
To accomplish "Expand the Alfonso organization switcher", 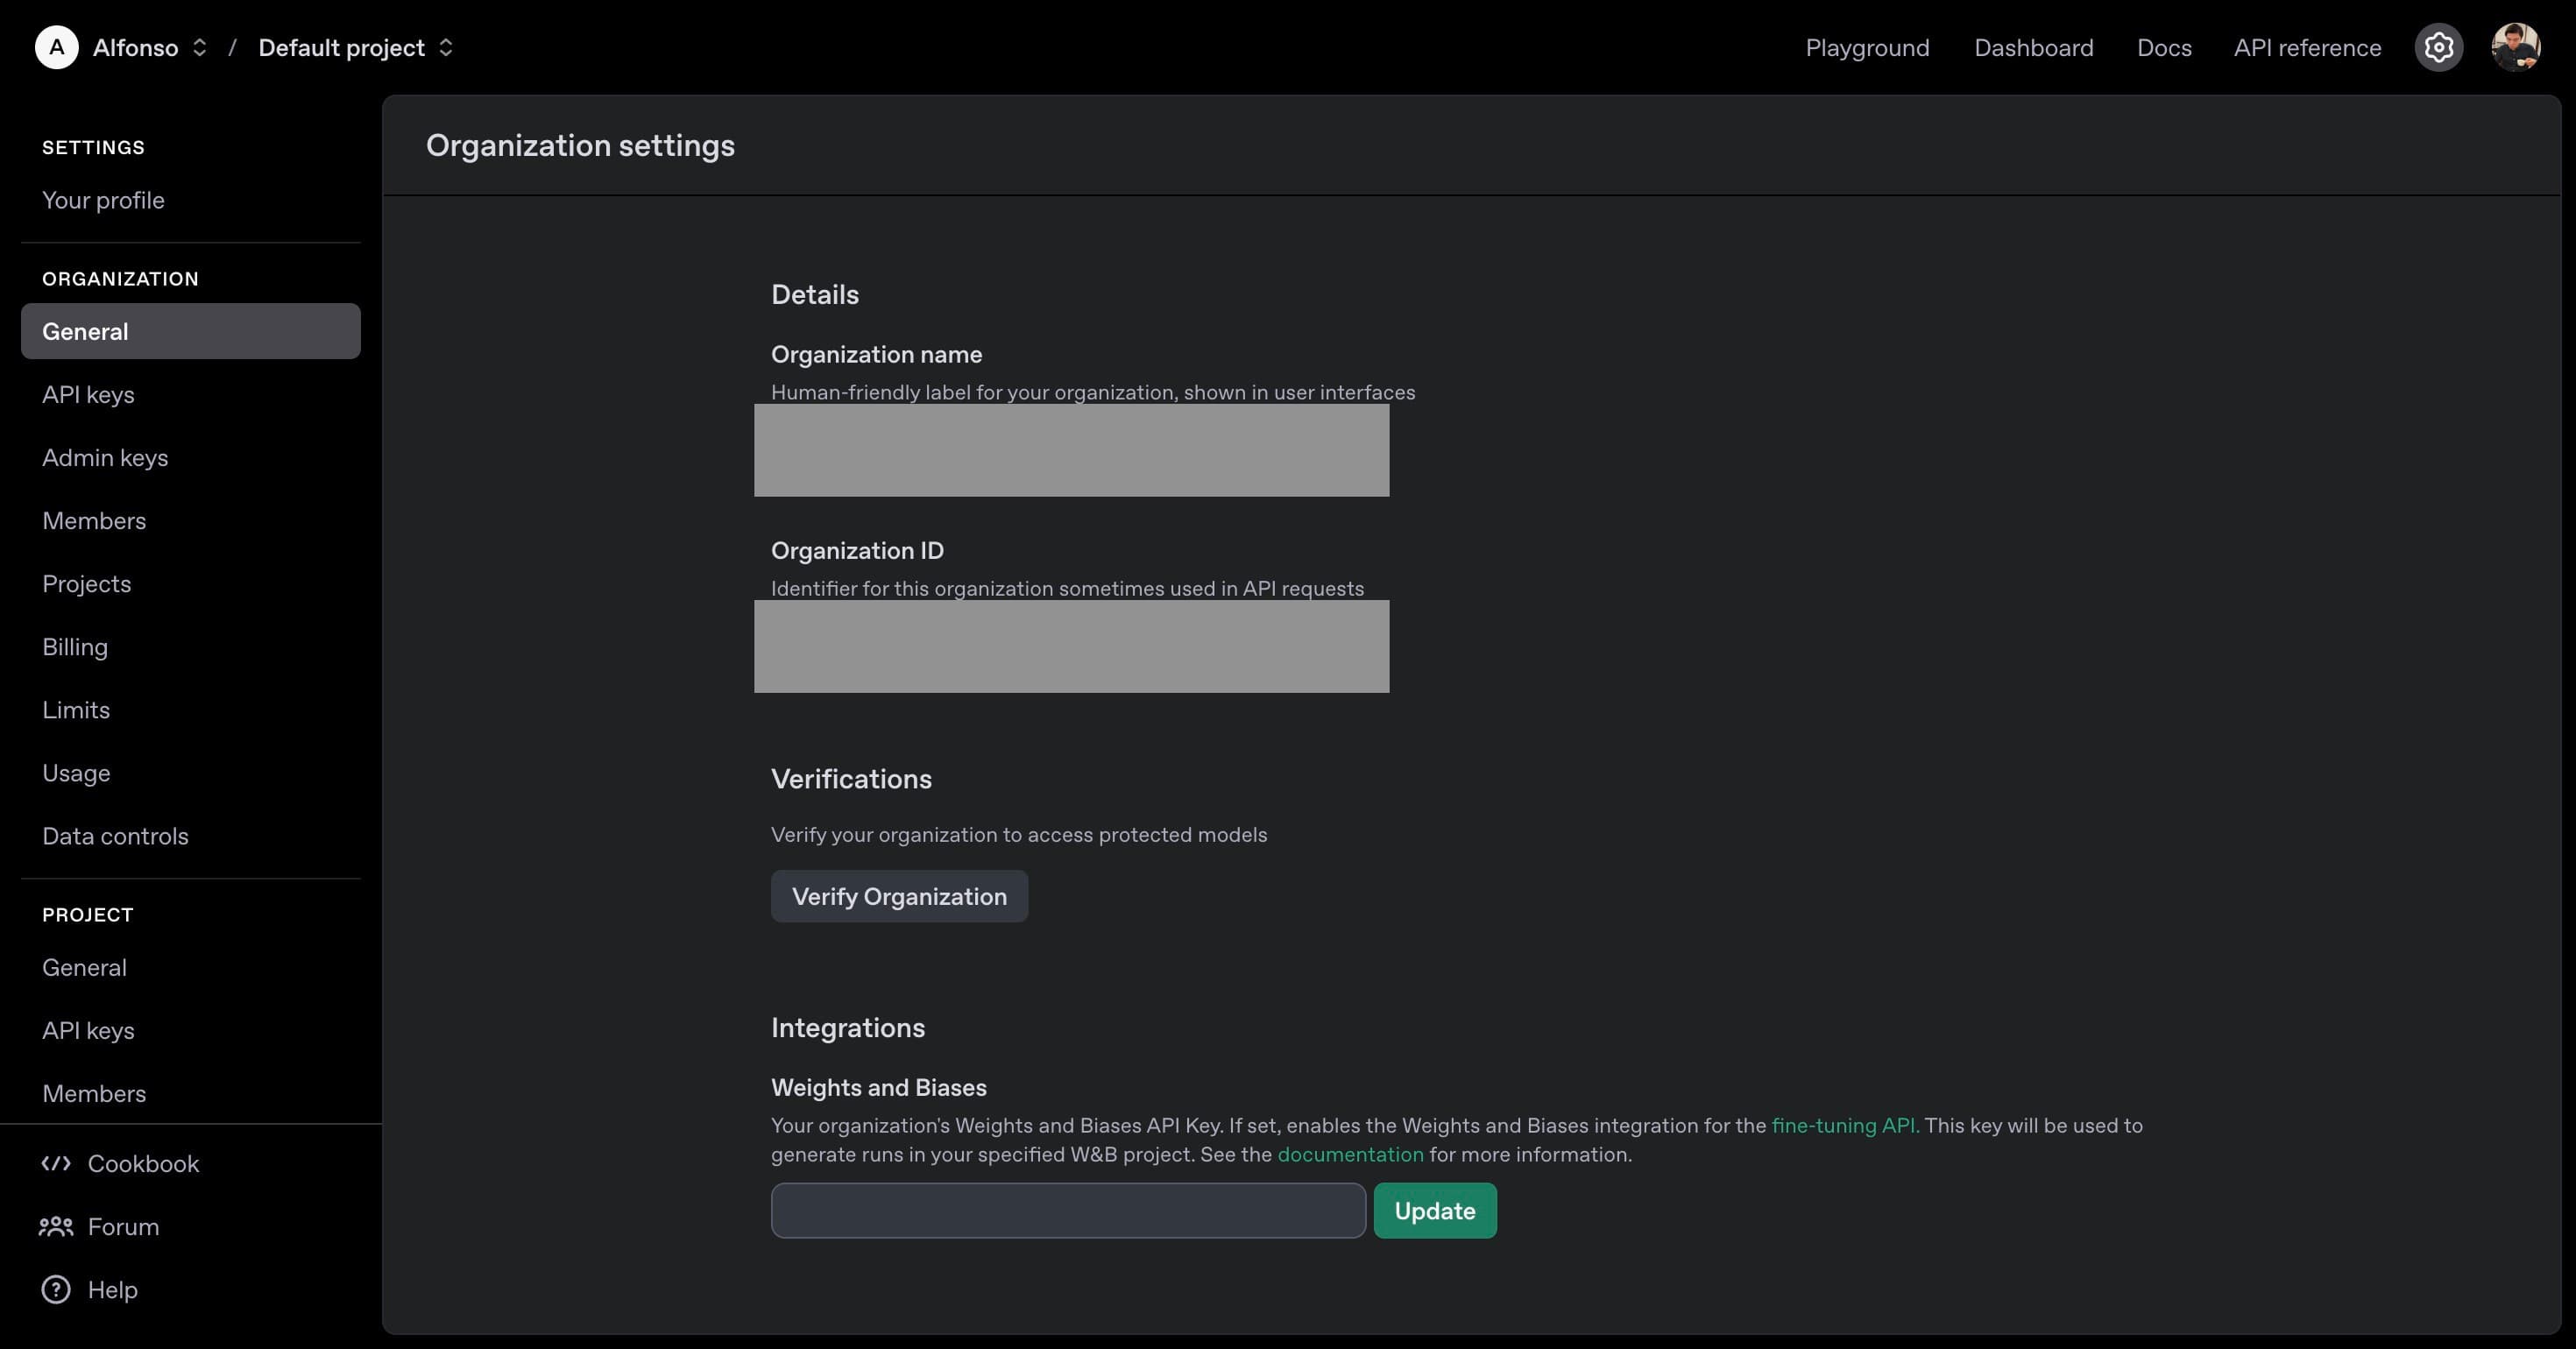I will point(200,47).
